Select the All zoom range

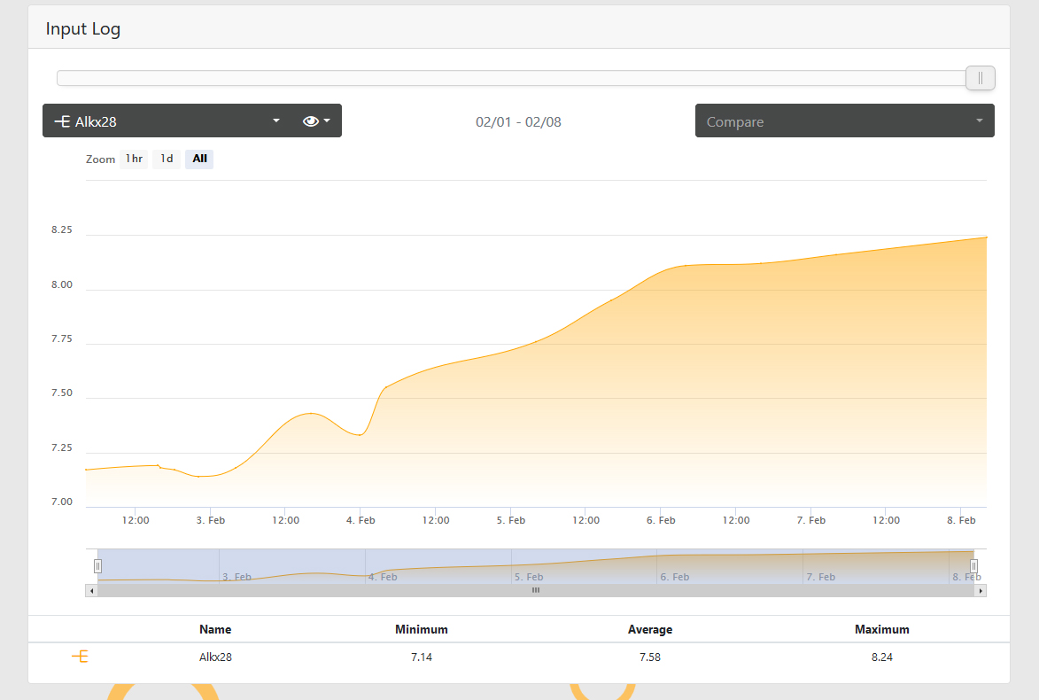pos(199,159)
